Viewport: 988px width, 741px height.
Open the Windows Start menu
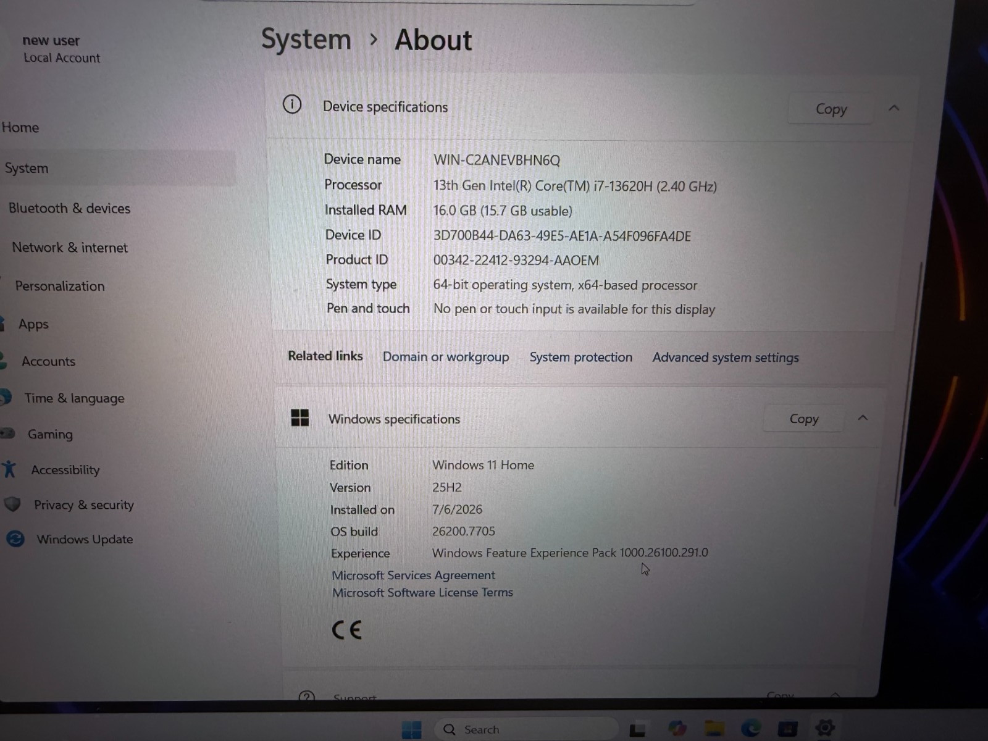click(x=411, y=730)
